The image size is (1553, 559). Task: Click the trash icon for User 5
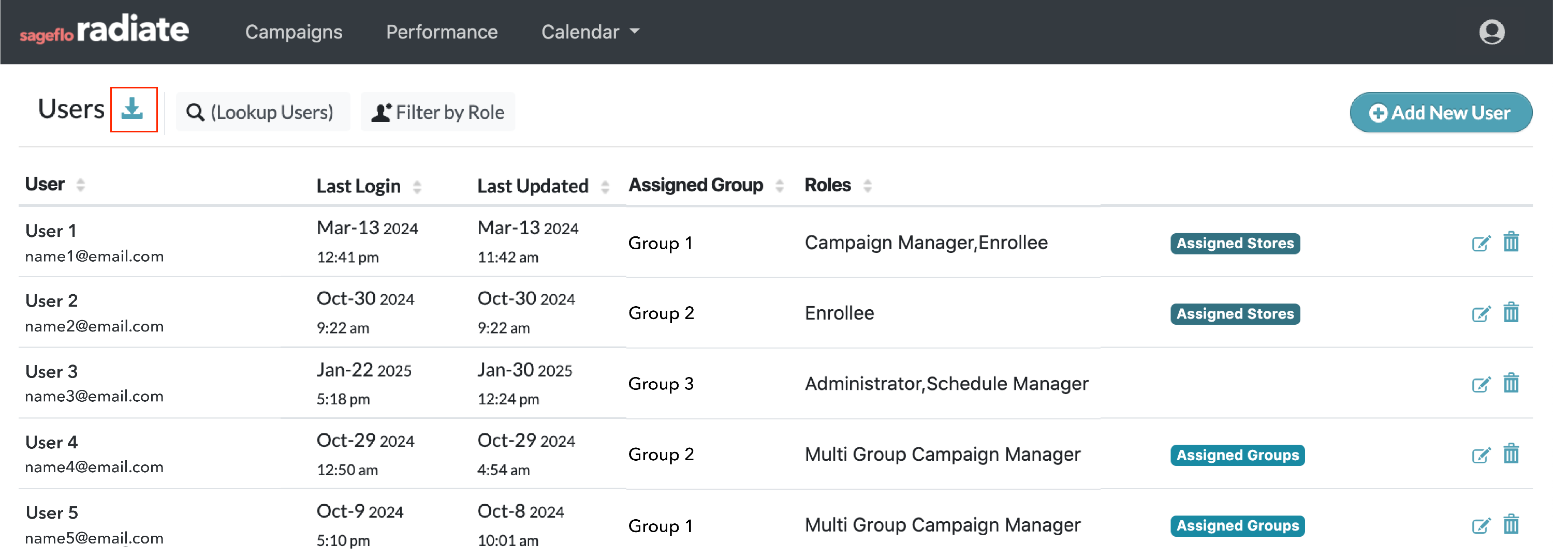coord(1511,525)
